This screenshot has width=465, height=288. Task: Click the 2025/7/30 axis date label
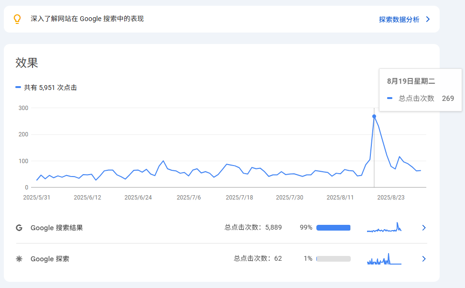click(290, 198)
